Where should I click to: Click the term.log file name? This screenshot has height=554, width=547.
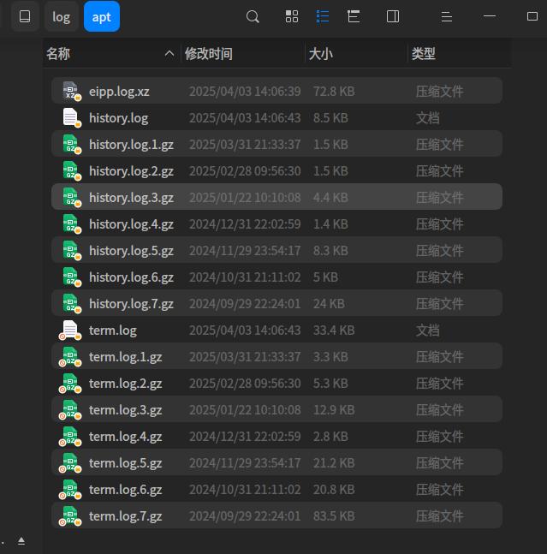(113, 331)
